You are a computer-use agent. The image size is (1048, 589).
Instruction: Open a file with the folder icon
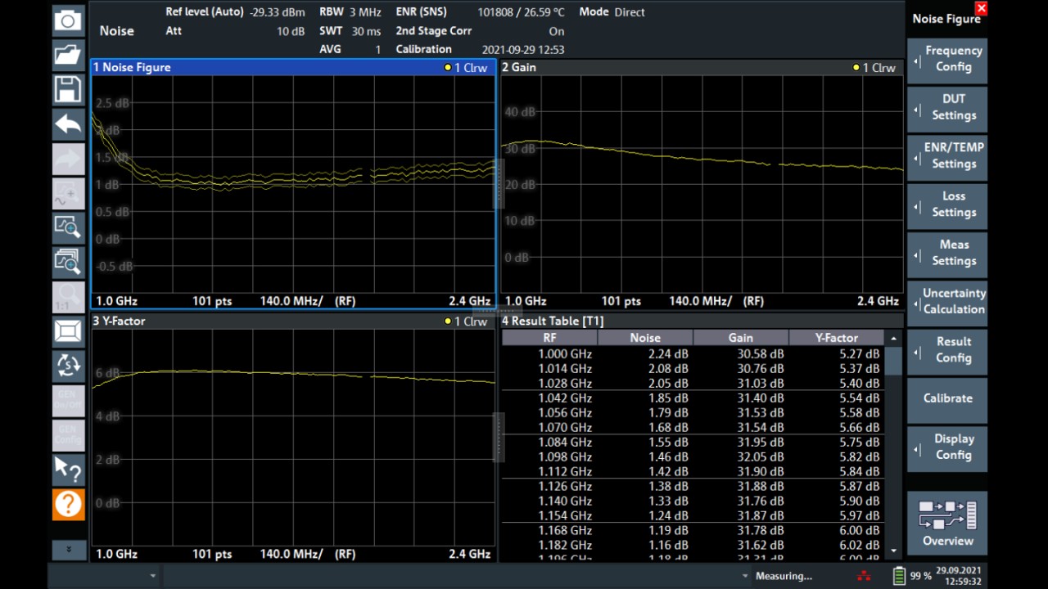click(68, 55)
